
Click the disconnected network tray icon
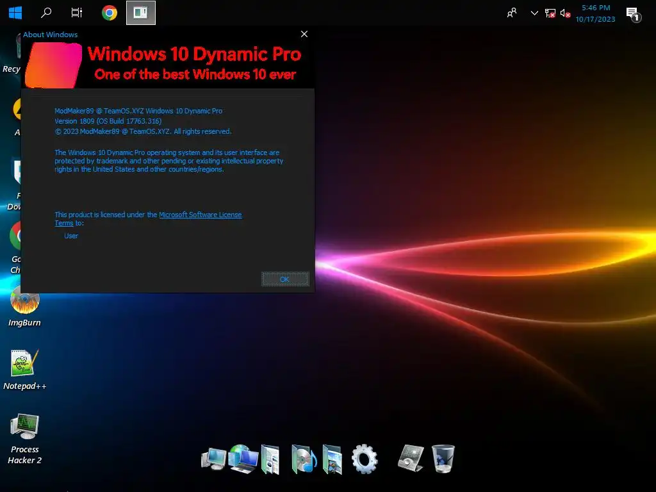coord(550,13)
